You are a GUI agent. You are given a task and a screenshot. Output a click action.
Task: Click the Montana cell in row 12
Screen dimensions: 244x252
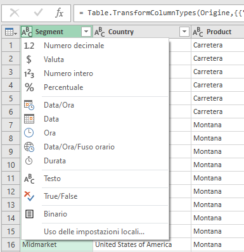[x=217, y=191]
